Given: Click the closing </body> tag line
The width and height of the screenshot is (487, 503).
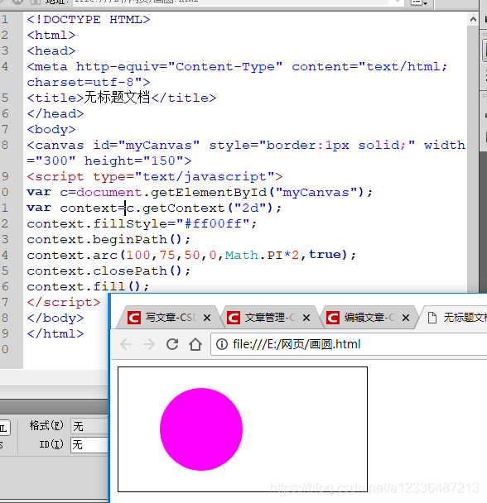Looking at the screenshot, I should [x=55, y=318].
